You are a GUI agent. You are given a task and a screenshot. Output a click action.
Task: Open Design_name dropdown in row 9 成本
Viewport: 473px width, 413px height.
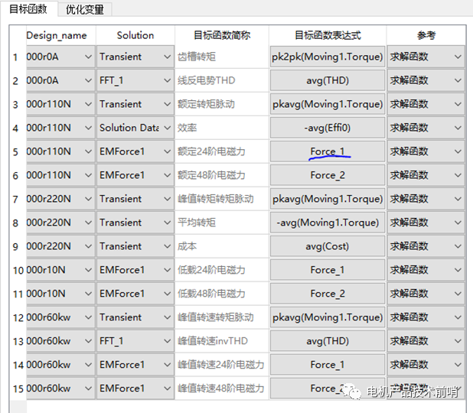tap(60, 246)
